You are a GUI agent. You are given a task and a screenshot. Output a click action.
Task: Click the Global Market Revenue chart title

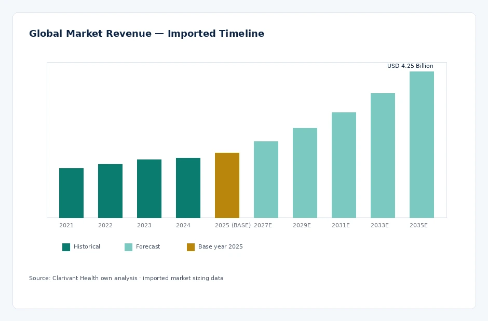pos(146,33)
